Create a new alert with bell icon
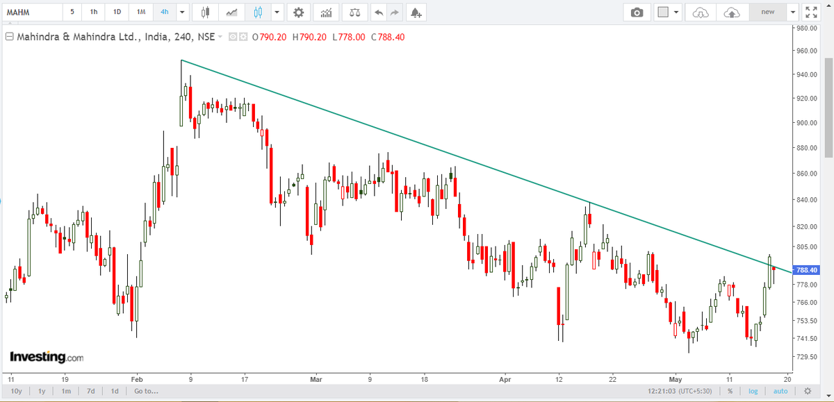The width and height of the screenshot is (834, 402). [x=416, y=12]
